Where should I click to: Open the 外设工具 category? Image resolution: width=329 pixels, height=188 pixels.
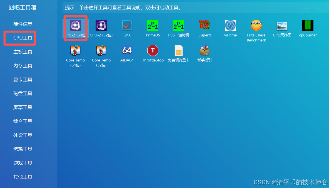[23, 135]
